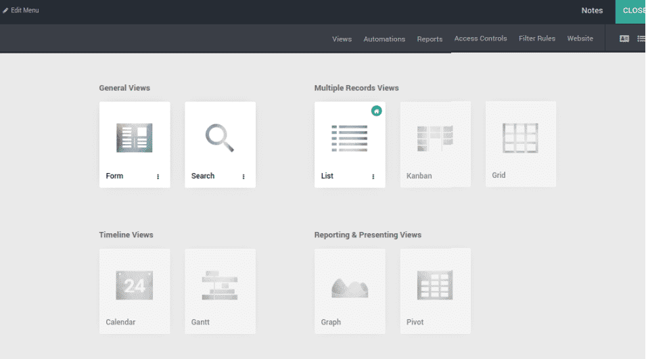The width and height of the screenshot is (646, 359).
Task: Enable the Gantt view icon
Action: [x=220, y=285]
